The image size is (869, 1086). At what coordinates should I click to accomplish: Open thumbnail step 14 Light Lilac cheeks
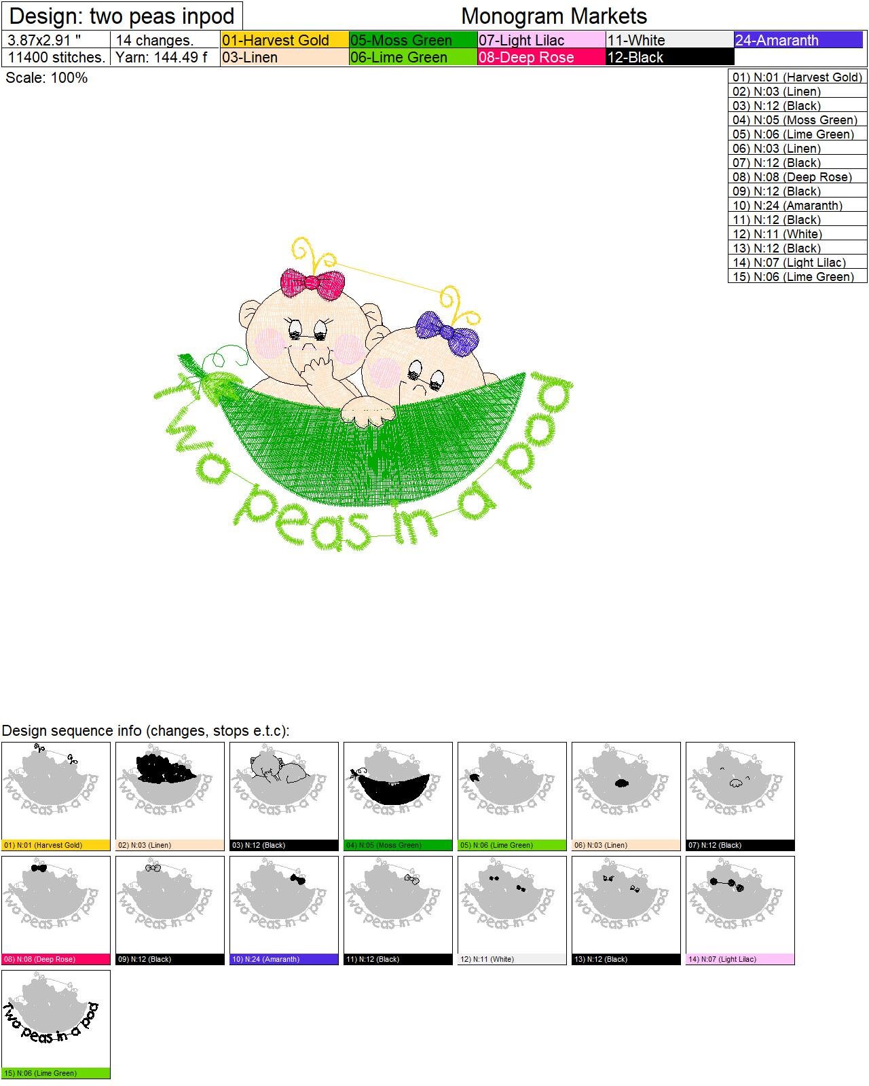tap(740, 910)
